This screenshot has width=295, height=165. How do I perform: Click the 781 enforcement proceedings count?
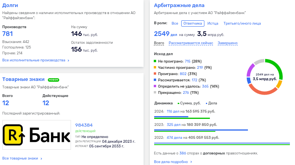(7, 34)
